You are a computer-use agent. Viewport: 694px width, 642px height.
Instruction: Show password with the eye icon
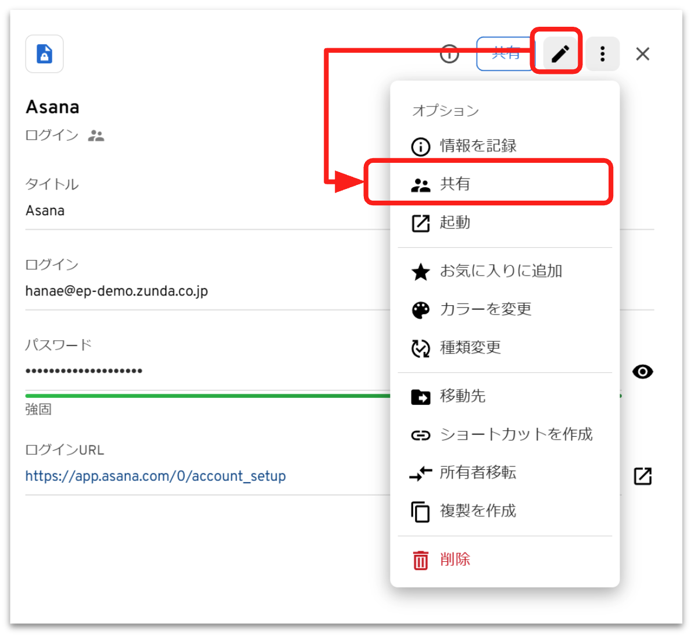(642, 372)
